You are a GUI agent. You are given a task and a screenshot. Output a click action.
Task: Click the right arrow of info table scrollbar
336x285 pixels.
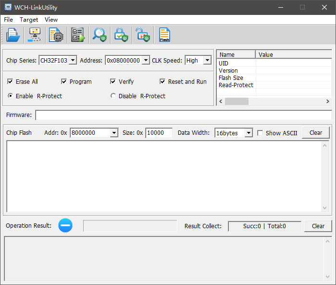327,101
